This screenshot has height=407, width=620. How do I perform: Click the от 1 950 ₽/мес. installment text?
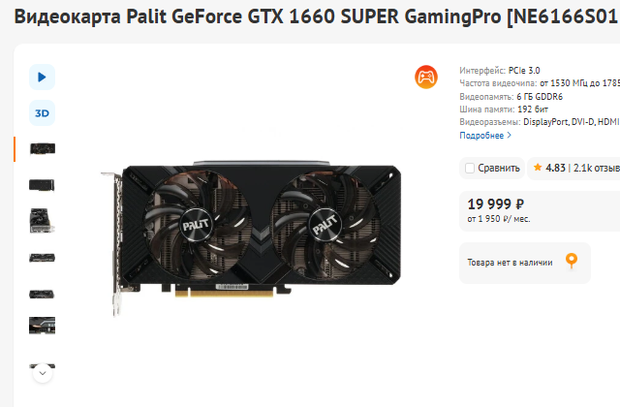(499, 219)
